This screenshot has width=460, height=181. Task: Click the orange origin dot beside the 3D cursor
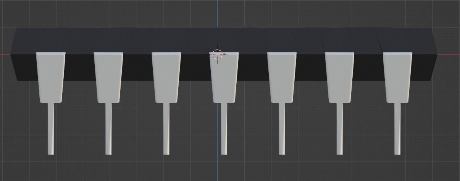[224, 54]
